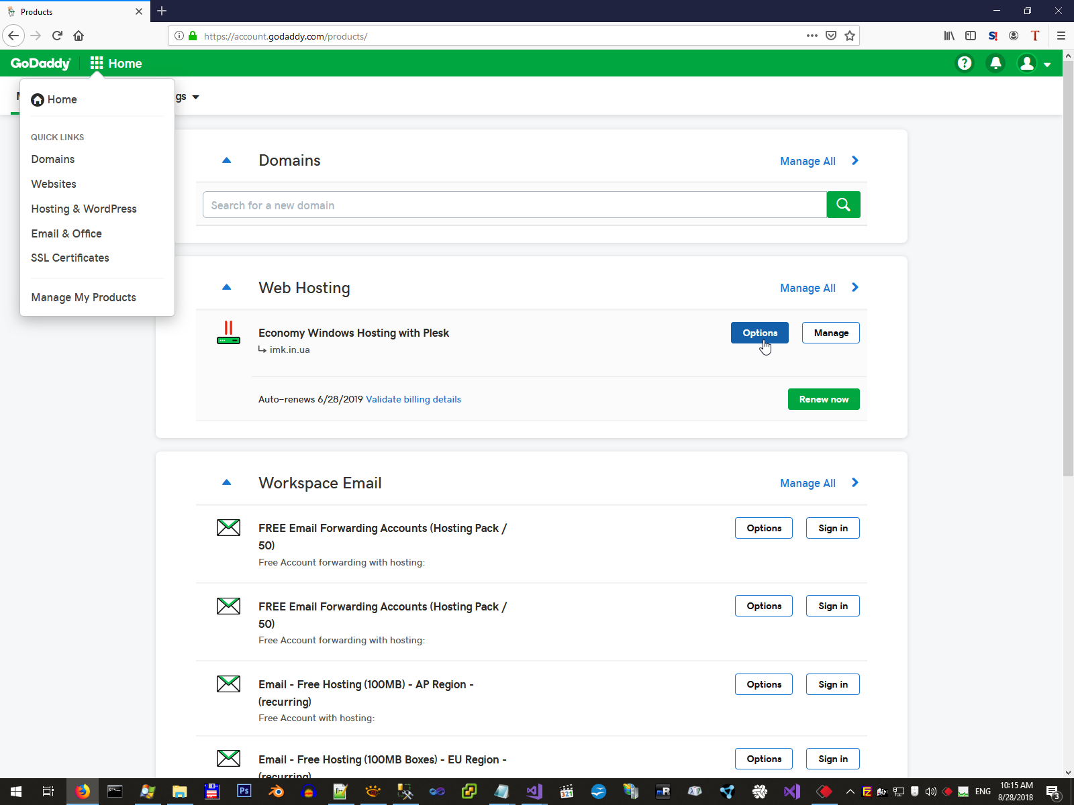Open Options for Economy Windows Hosting
This screenshot has width=1074, height=805.
pyautogui.click(x=760, y=333)
